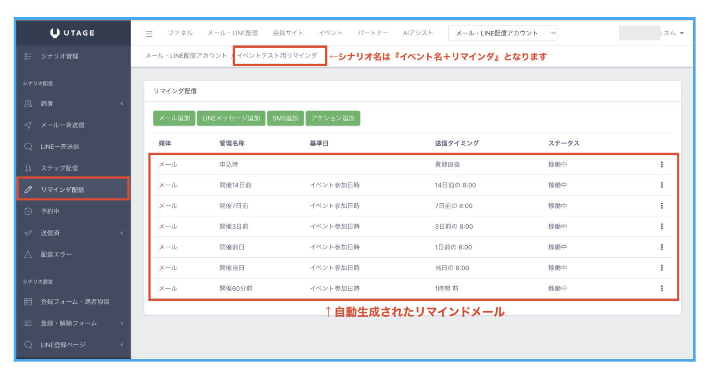Open AIアシスト from top navigation

[418, 33]
